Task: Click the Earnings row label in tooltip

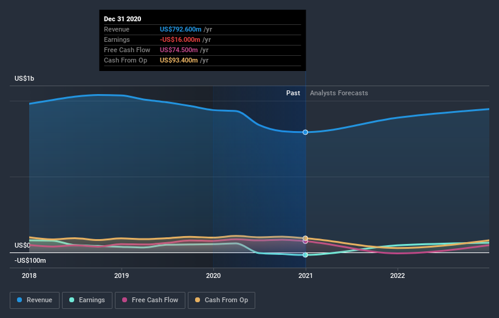Action: click(117, 39)
